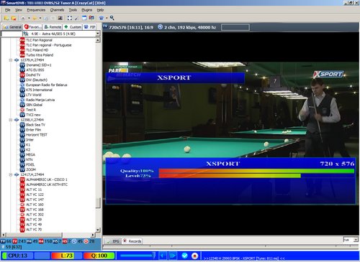Collapse the 12398,V,27494 transponder node

(x=11, y=120)
